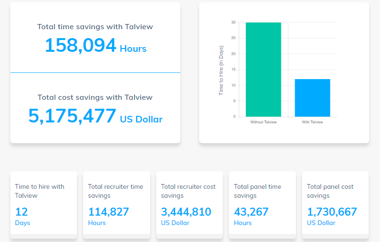380x242 pixels.
Task: Click the US Dollar unit beside 5,175,477
Action: [141, 119]
